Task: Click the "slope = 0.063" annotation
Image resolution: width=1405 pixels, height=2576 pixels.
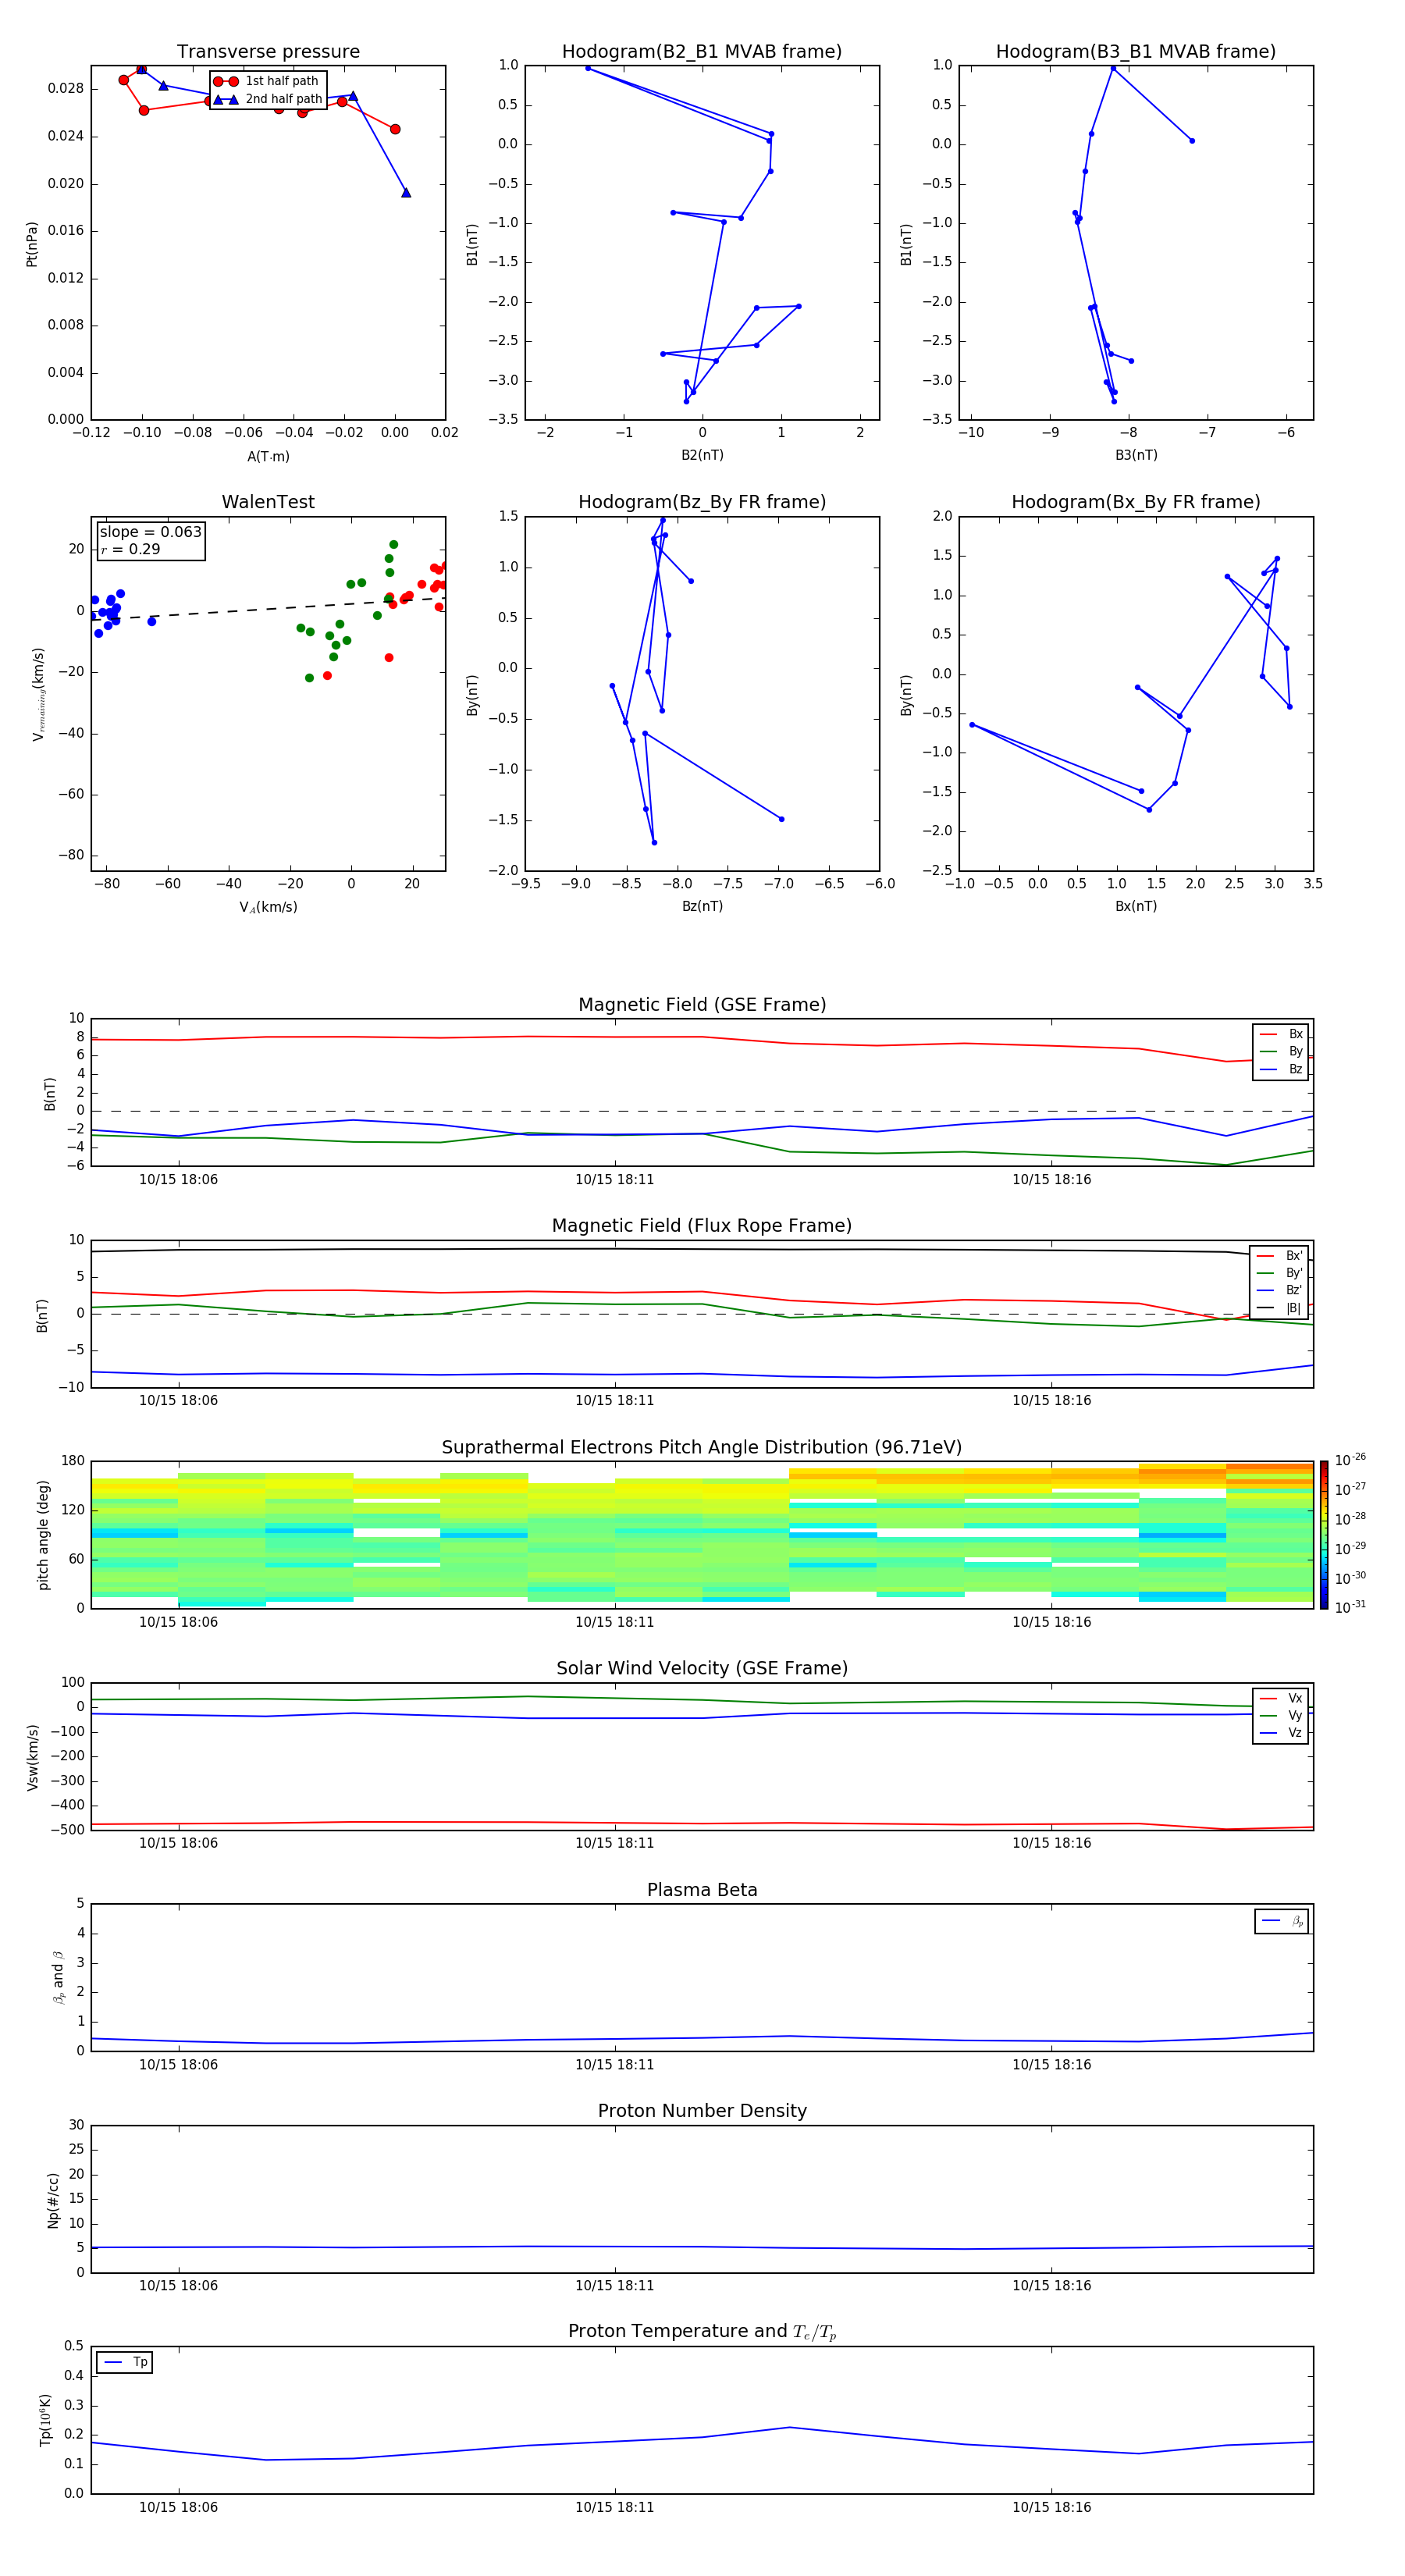Action: (151, 532)
